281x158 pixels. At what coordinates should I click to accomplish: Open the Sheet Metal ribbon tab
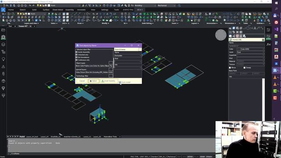[x=58, y=10]
